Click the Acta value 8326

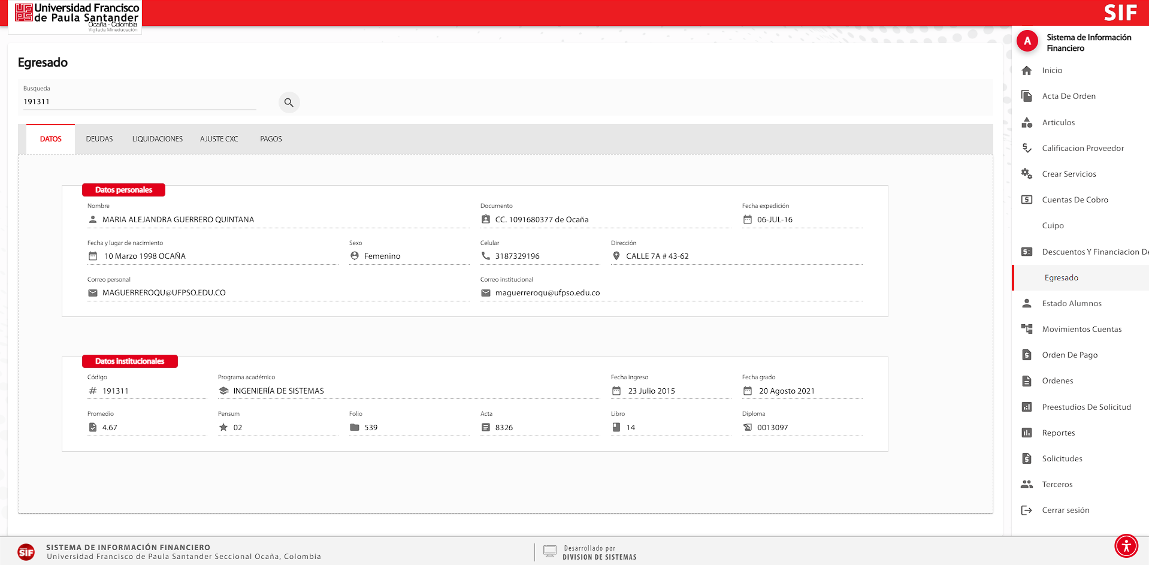(x=504, y=428)
